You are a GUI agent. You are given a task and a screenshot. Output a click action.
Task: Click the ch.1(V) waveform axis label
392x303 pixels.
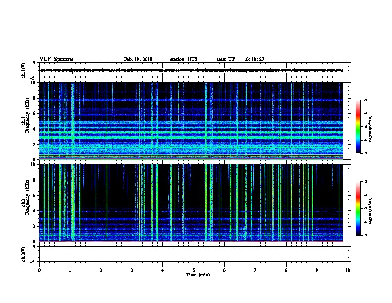pos(24,70)
